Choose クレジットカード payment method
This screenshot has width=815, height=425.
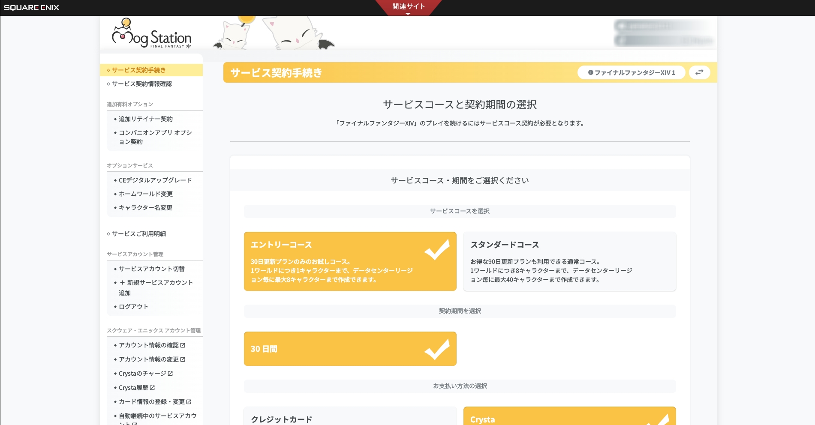click(x=350, y=416)
